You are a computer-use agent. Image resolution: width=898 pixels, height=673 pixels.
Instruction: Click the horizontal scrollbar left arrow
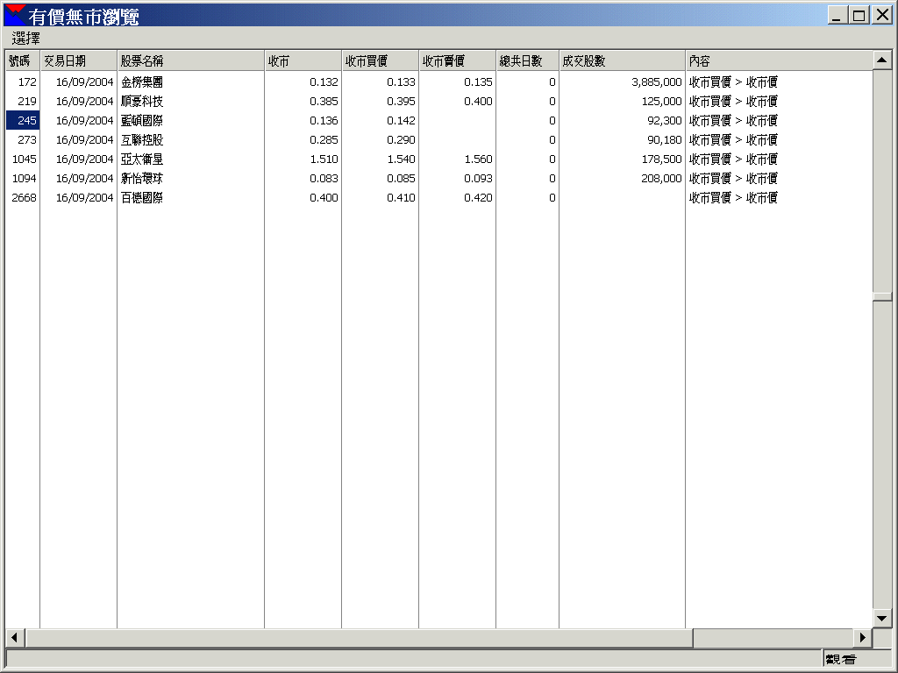pos(15,638)
